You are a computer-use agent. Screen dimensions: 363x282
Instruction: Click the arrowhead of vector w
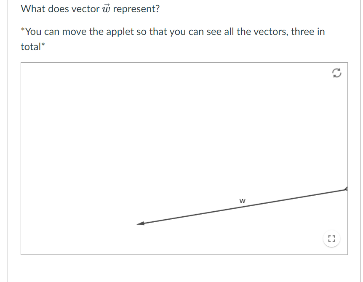click(x=141, y=223)
